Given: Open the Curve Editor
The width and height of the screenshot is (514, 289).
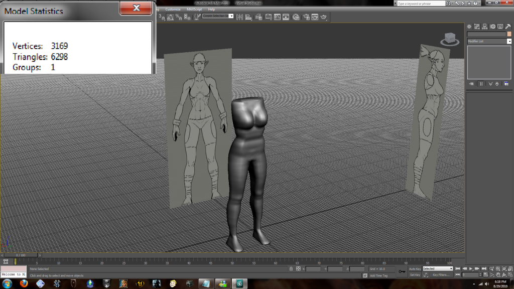Looking at the screenshot, I should pos(277,17).
